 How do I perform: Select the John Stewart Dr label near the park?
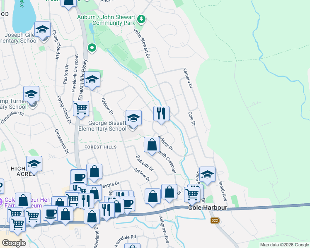tap(142, 43)
